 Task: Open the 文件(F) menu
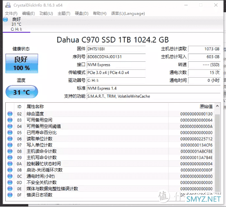tap(11, 13)
